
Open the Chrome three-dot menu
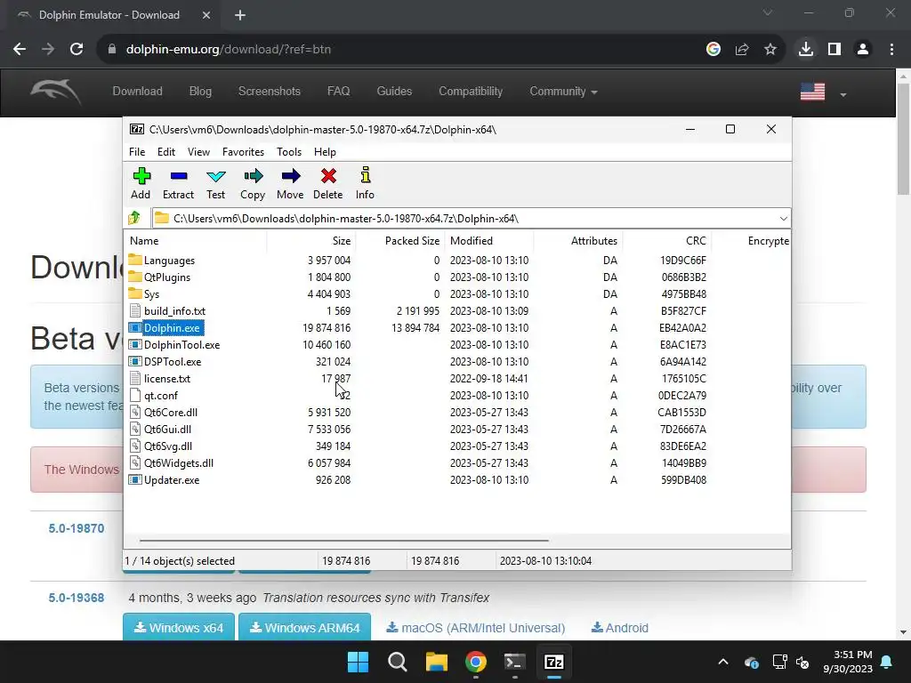point(891,50)
